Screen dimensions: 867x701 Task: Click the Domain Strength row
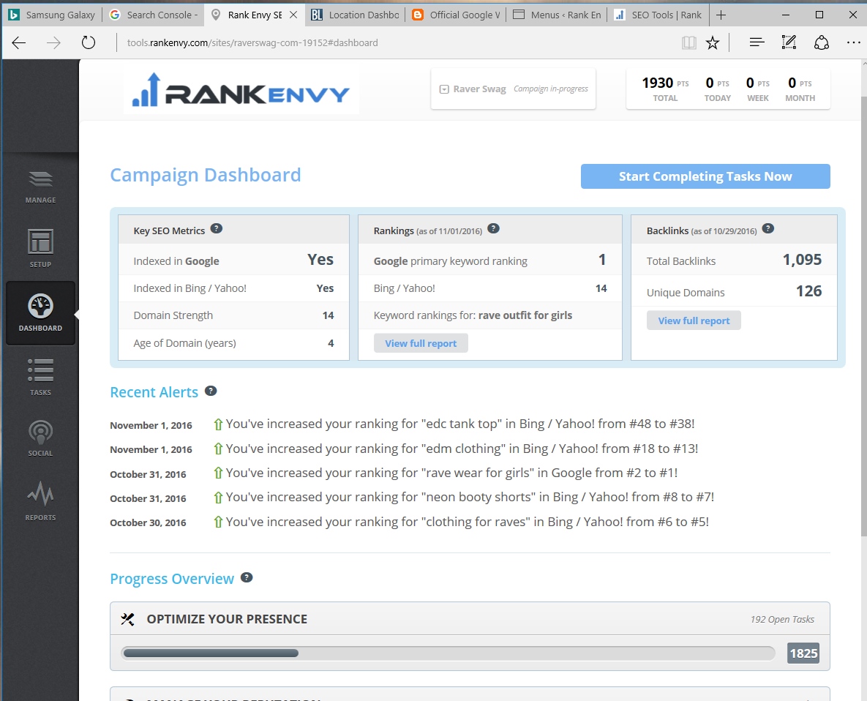233,315
